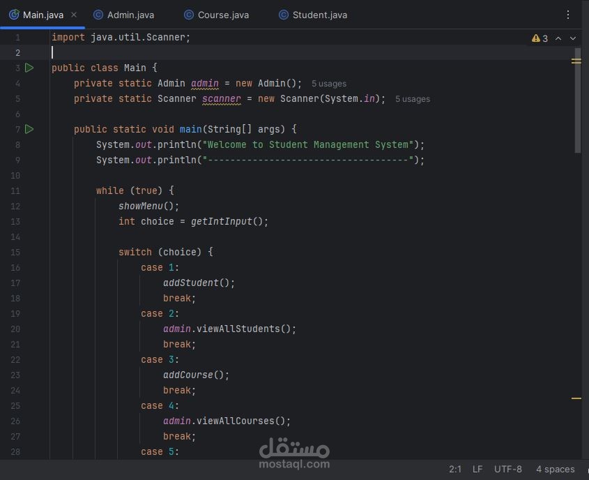This screenshot has height=480, width=589.
Task: Click 'admin.viewAllCourses();' statement
Action: [227, 421]
